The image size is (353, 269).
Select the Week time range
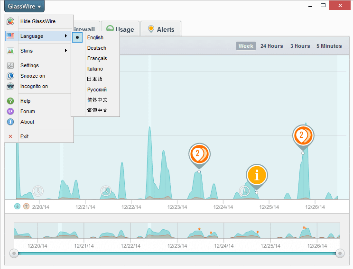point(246,46)
